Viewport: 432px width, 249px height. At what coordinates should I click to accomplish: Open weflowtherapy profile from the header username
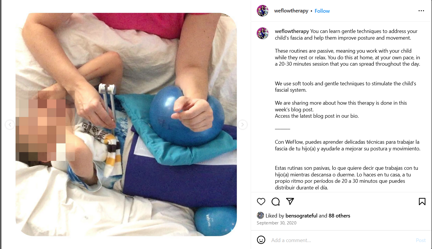tap(291, 11)
